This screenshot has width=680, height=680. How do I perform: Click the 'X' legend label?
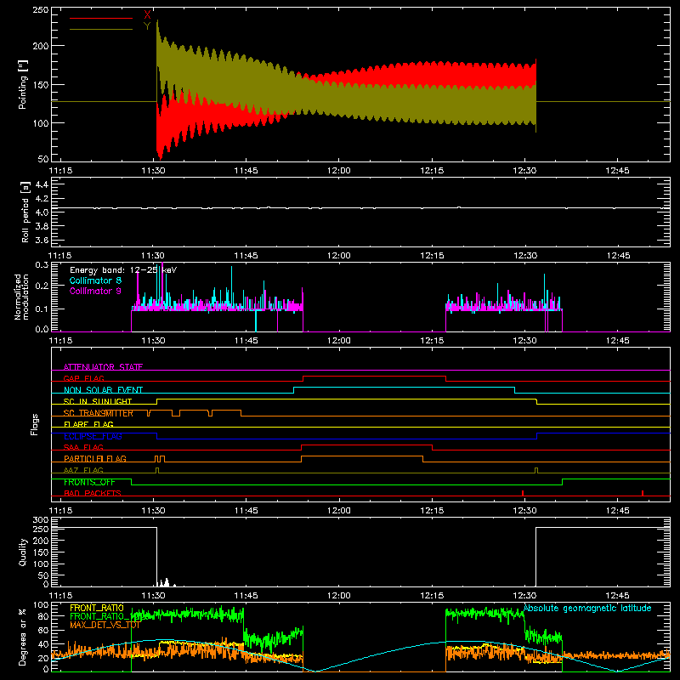click(x=147, y=15)
